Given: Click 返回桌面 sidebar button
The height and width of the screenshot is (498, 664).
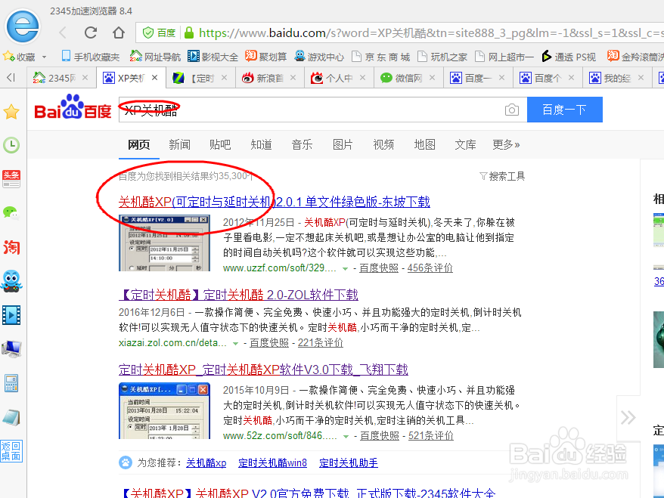Looking at the screenshot, I should coord(11,451).
